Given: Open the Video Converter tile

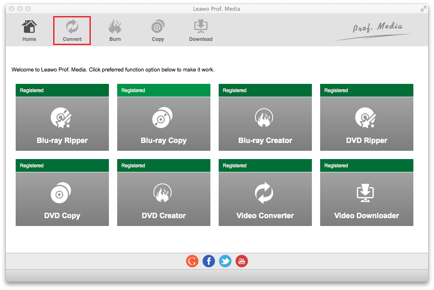Looking at the screenshot, I should [x=265, y=199].
